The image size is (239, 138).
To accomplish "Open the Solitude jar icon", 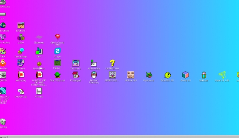I will point(204,75).
